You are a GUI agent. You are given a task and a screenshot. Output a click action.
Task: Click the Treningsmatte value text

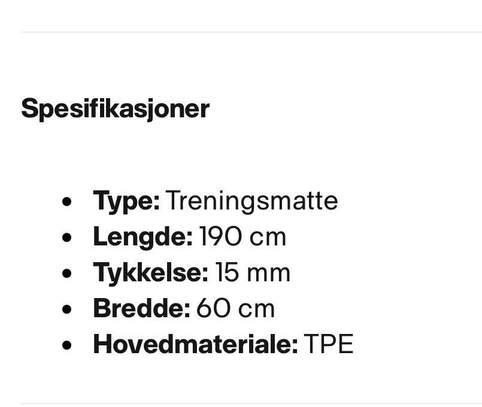[251, 201]
